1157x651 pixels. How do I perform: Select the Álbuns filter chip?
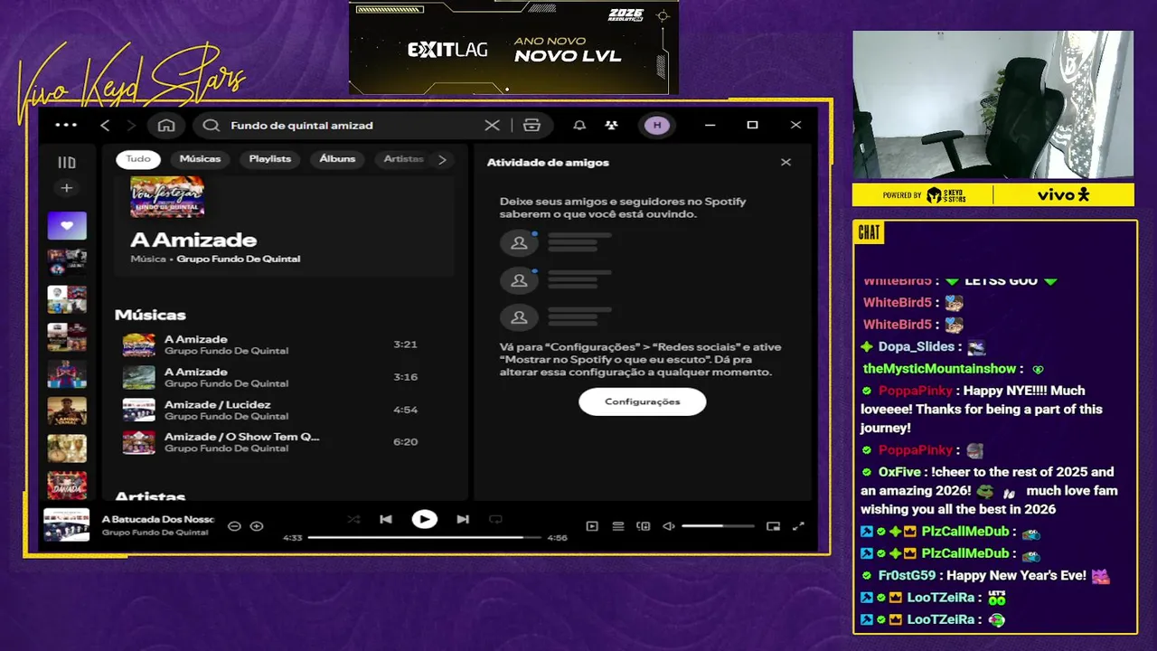click(337, 159)
